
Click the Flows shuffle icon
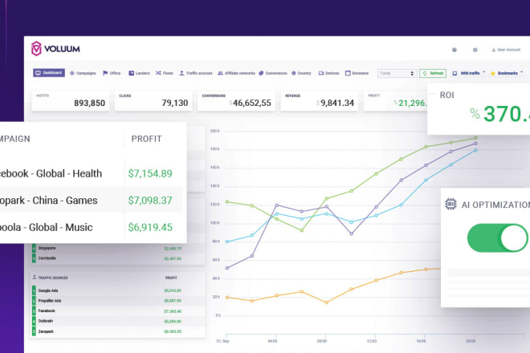click(x=158, y=73)
